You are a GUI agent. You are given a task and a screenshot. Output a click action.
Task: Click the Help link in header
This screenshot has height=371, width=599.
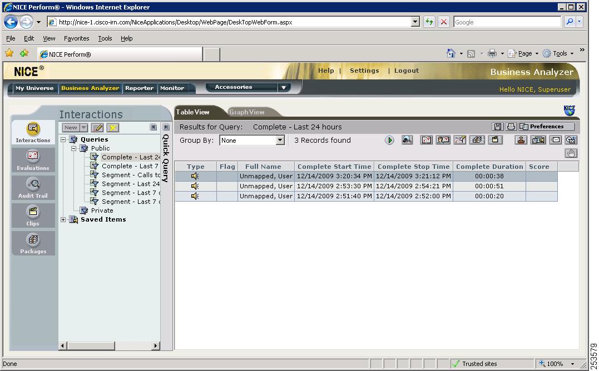point(326,71)
